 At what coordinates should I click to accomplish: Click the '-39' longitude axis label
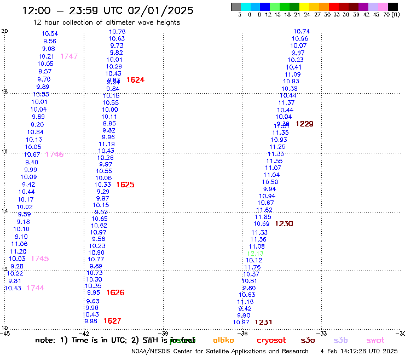164,334
